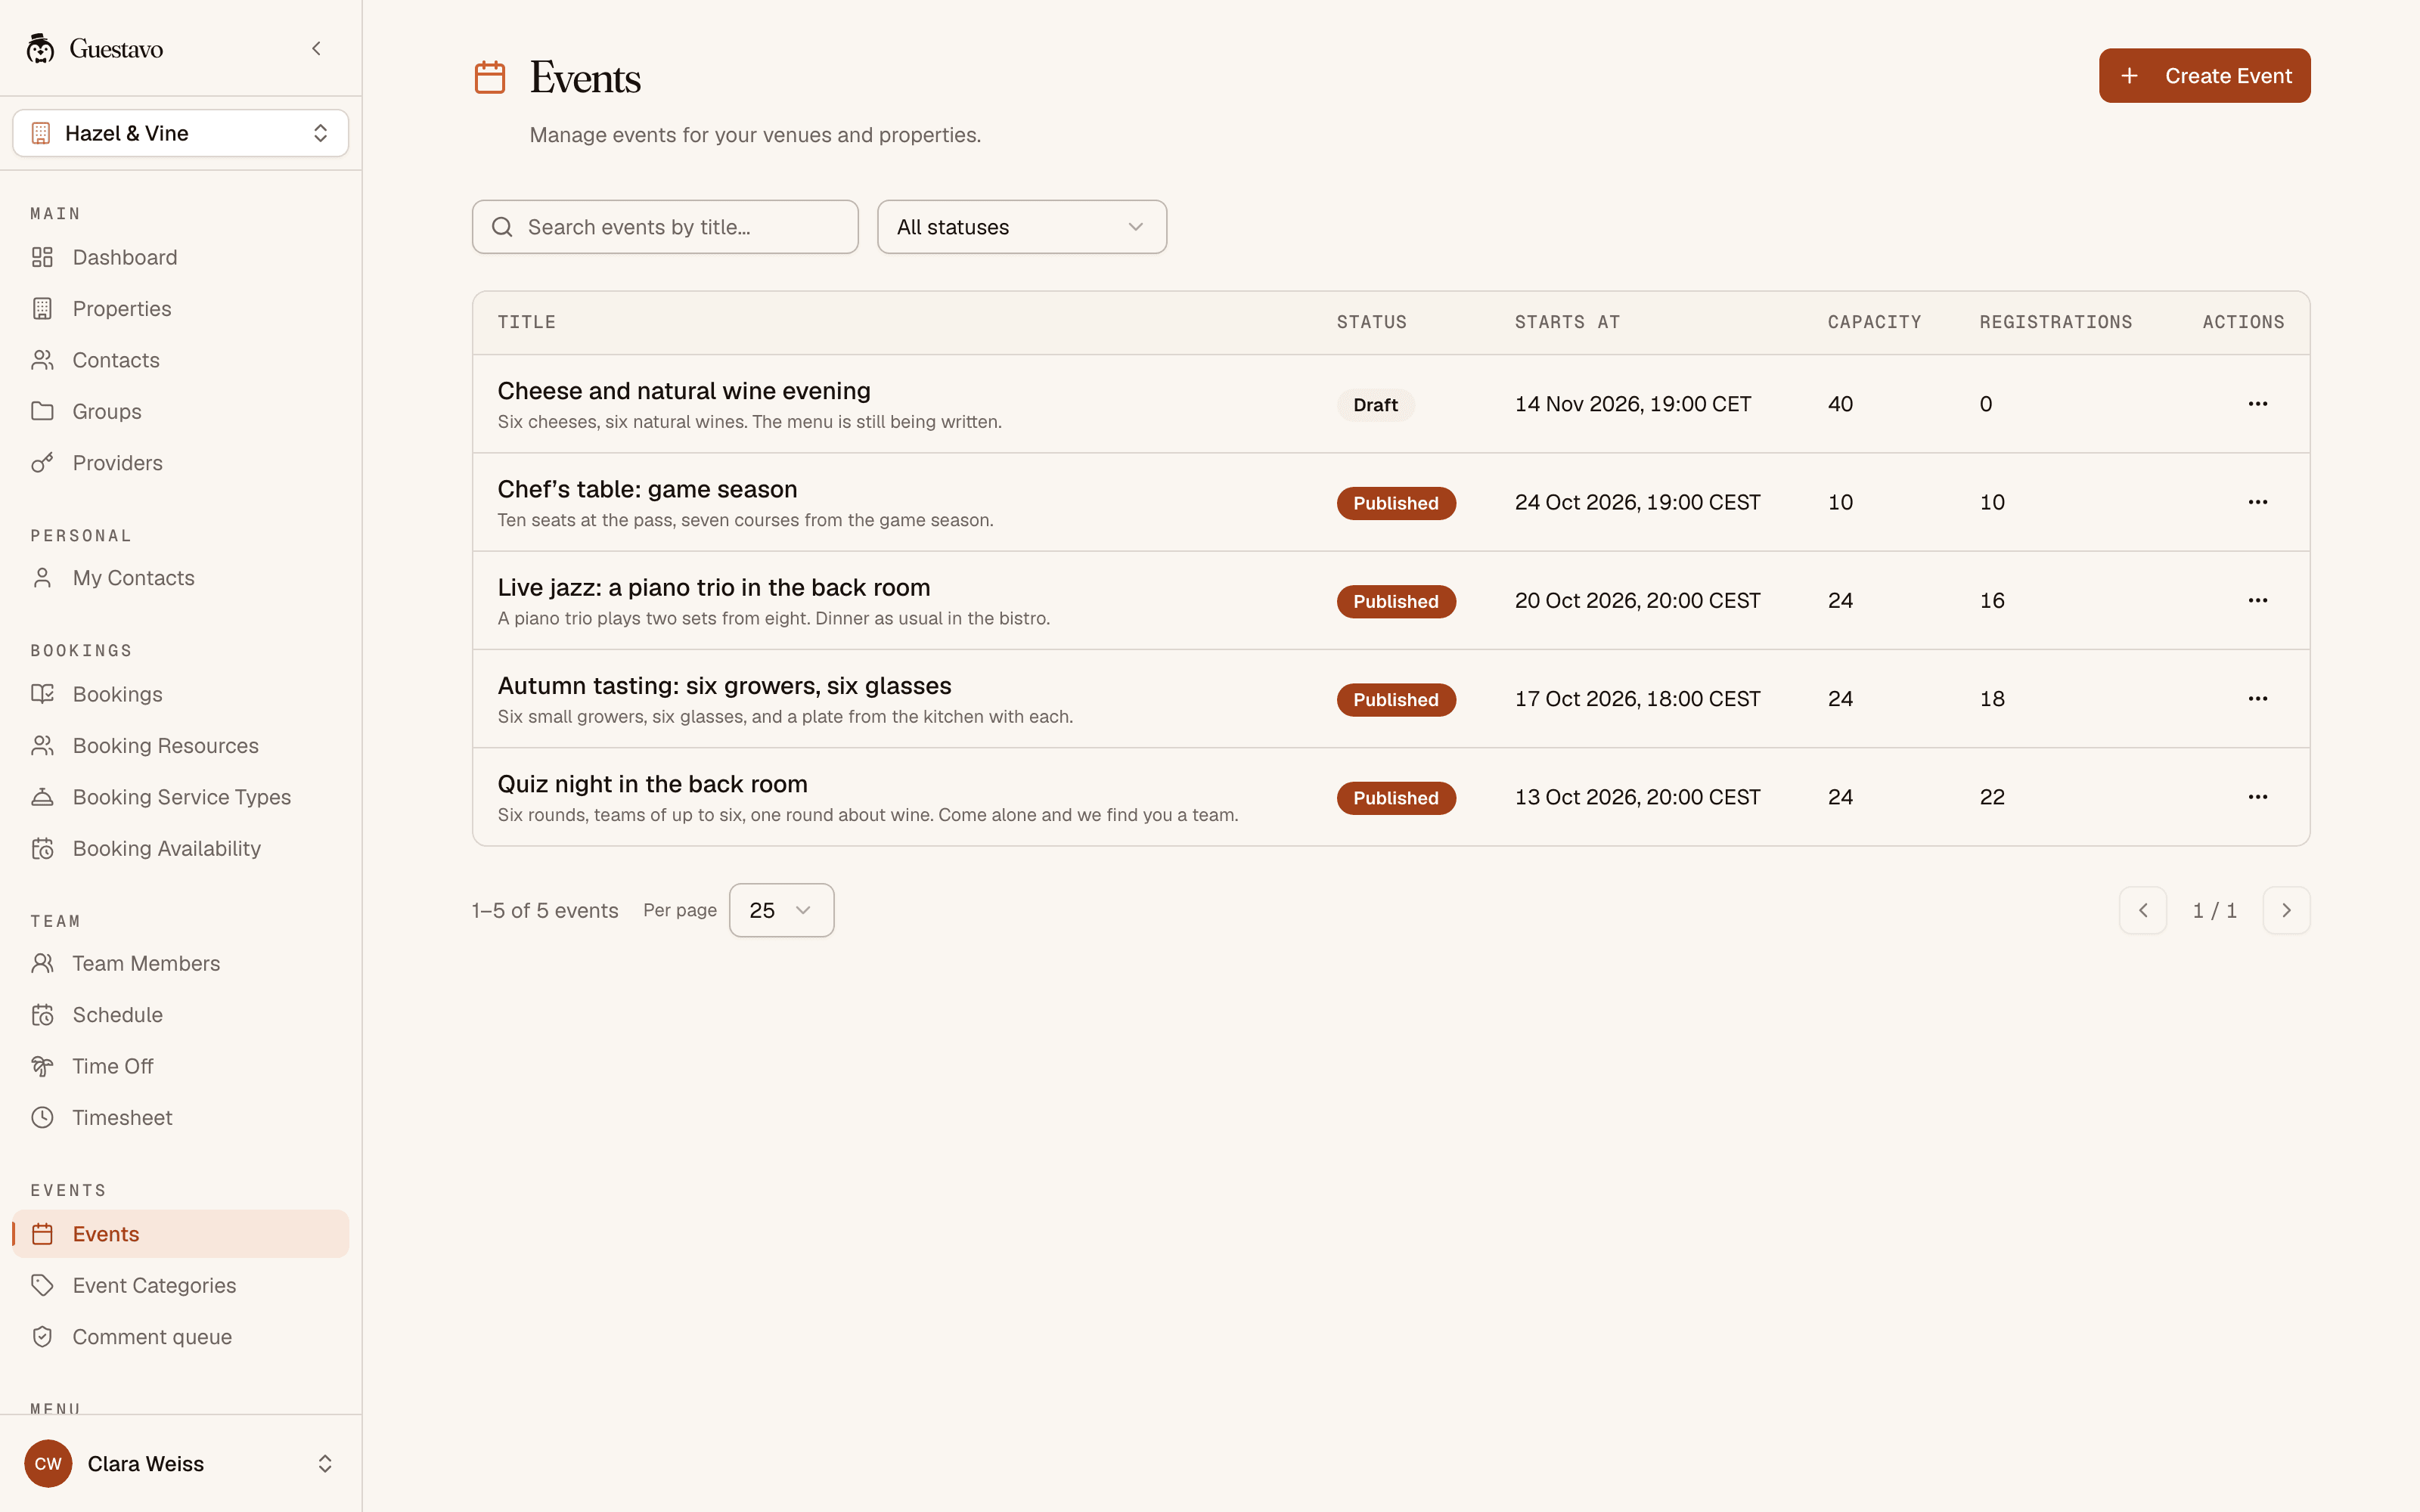Click the Timesheet clock icon
This screenshot has width=2420, height=1512.
42,1117
